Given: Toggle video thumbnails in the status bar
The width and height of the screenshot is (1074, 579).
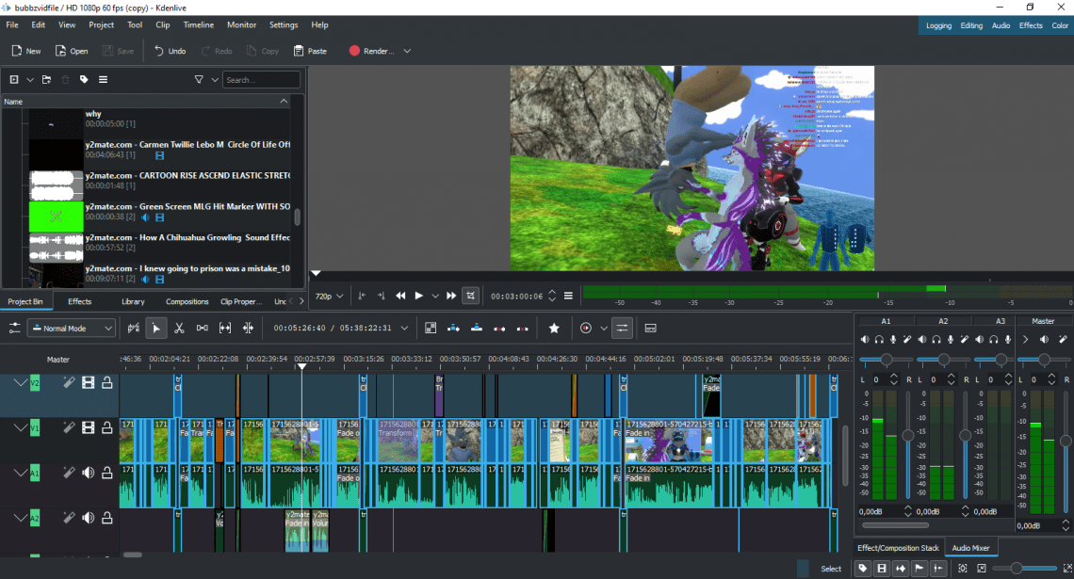Looking at the screenshot, I should pyautogui.click(x=882, y=569).
